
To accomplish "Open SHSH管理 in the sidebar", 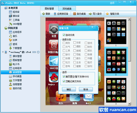I will tap(15, 24).
